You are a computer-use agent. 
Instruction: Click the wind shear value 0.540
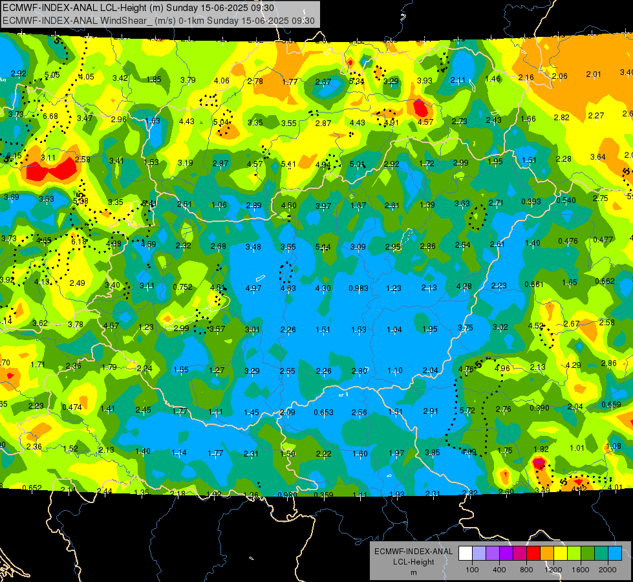566,200
